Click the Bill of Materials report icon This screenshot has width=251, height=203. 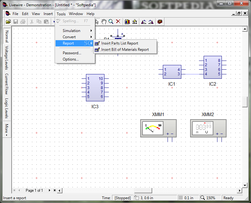tap(97, 50)
